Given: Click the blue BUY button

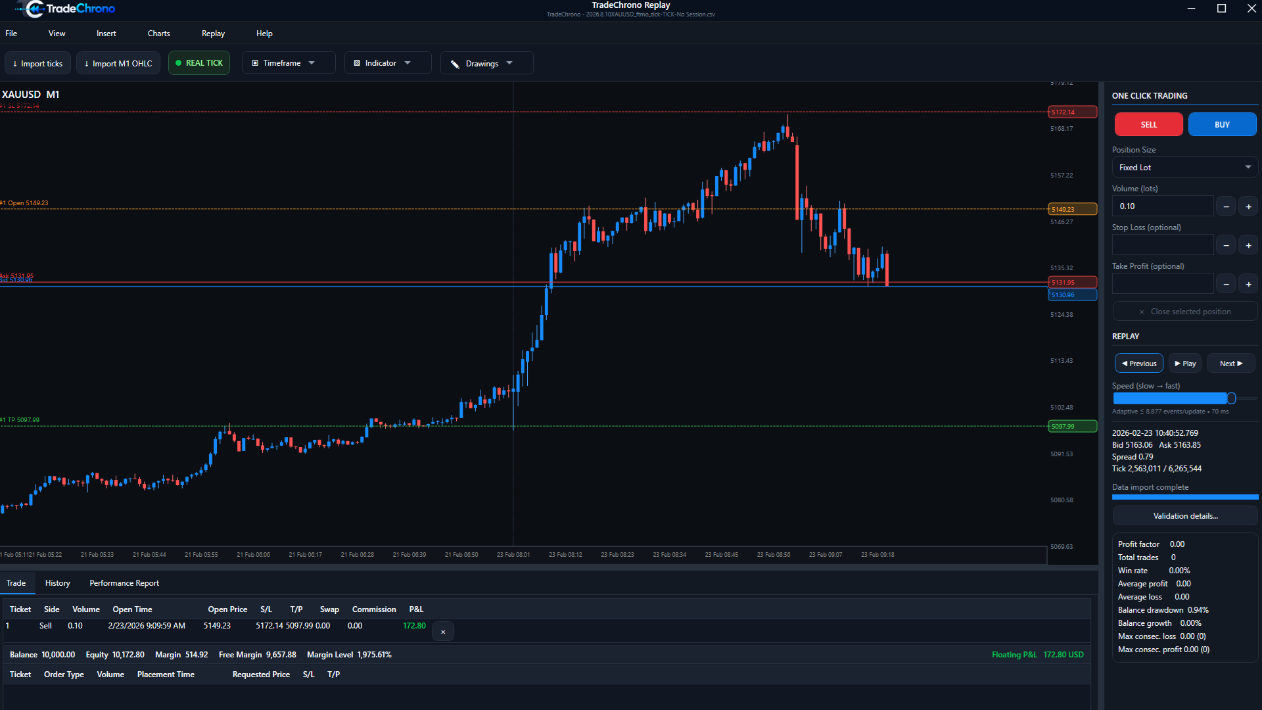Looking at the screenshot, I should (1222, 124).
